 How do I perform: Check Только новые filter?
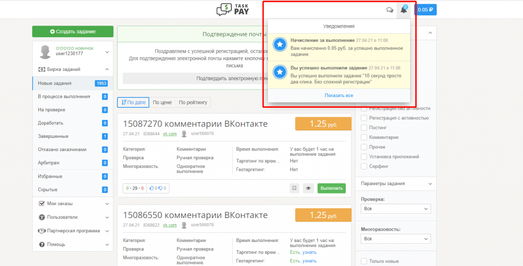point(364,261)
